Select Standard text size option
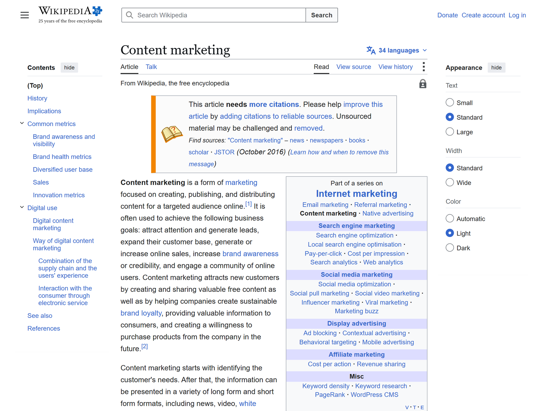The width and height of the screenshot is (548, 411). click(x=450, y=117)
